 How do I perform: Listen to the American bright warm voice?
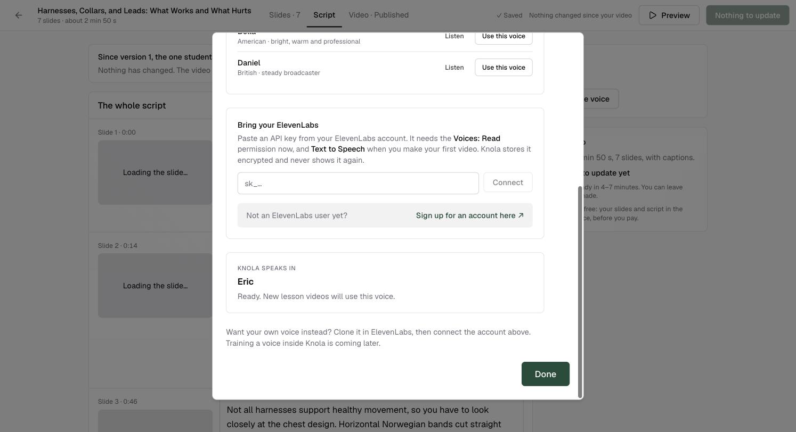[454, 36]
